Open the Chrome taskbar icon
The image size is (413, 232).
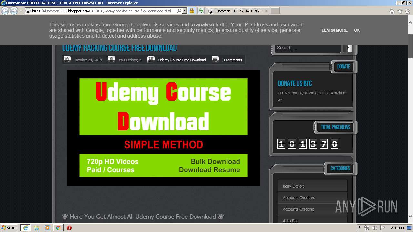click(58, 228)
